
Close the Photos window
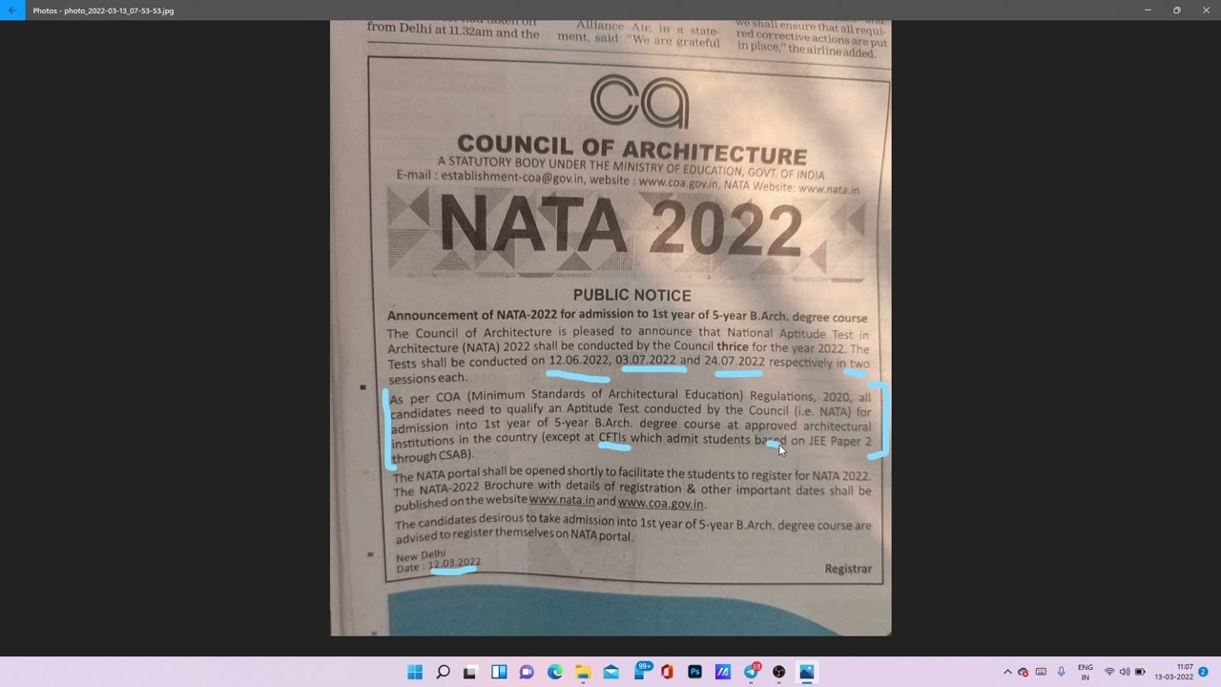pos(1206,10)
